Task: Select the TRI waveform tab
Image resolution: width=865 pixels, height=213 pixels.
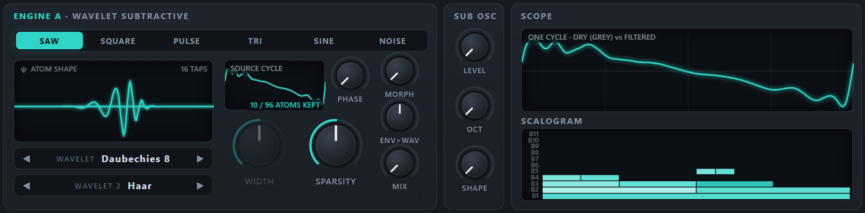Action: 255,41
